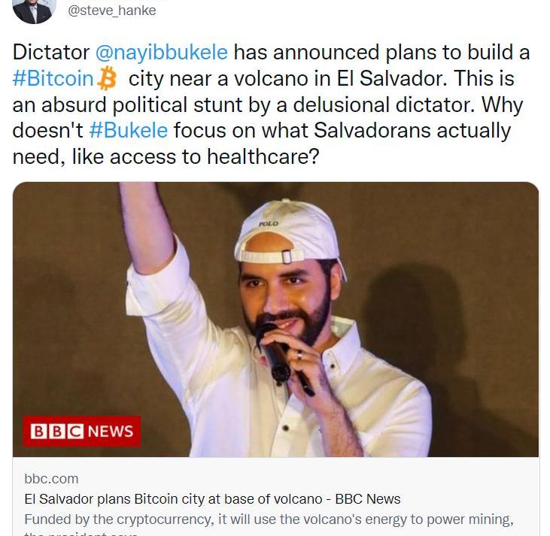This screenshot has width=550, height=536.
Task: Open the @steve_hanke profile handle
Action: point(112,11)
